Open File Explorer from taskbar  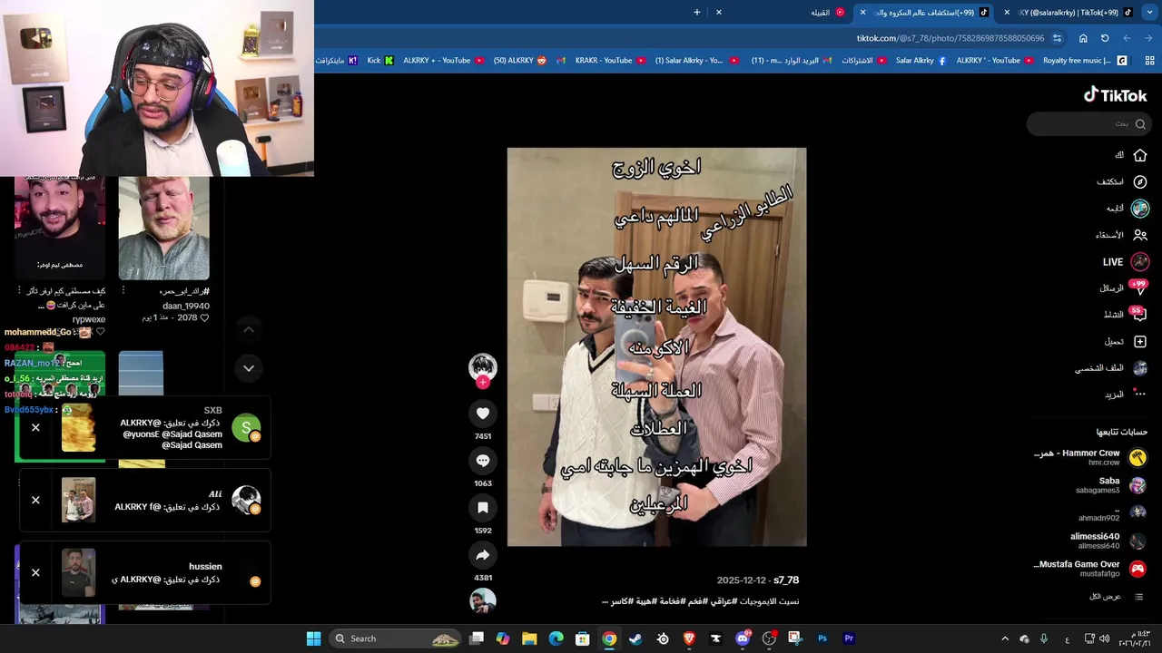[529, 638]
